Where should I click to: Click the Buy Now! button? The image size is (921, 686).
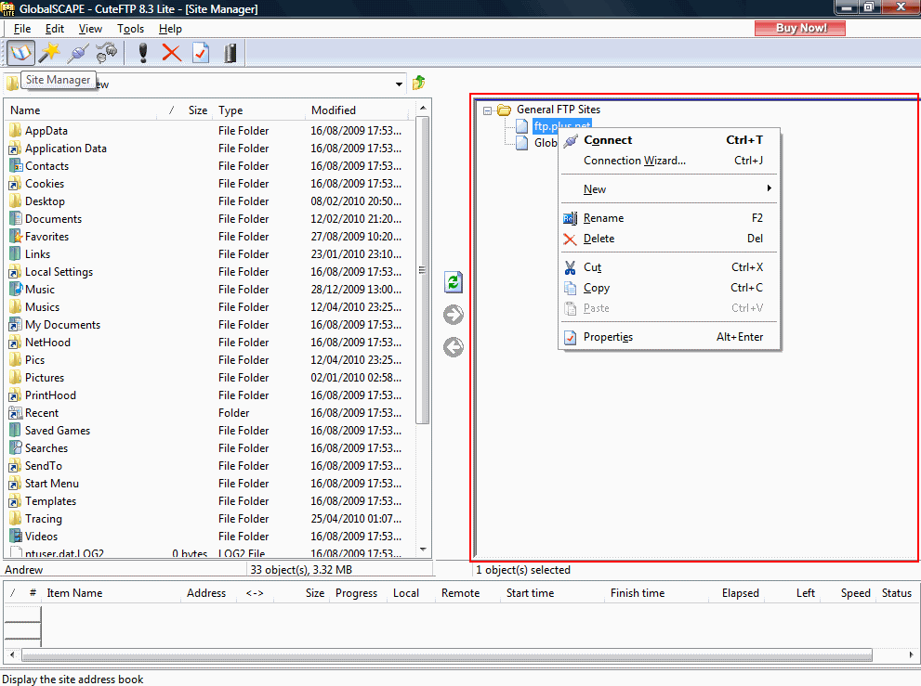pyautogui.click(x=800, y=28)
